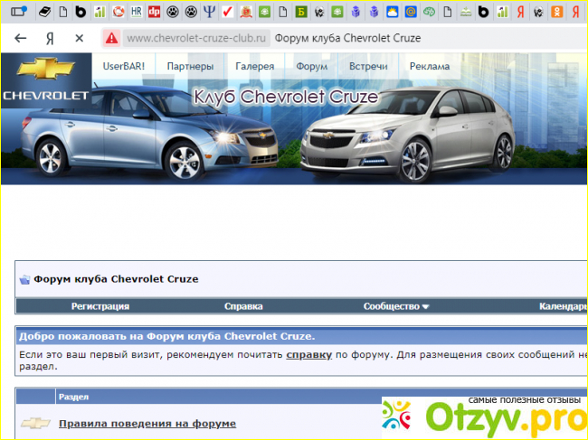
Task: Open the red checkmark bookmark icon
Action: [228, 12]
